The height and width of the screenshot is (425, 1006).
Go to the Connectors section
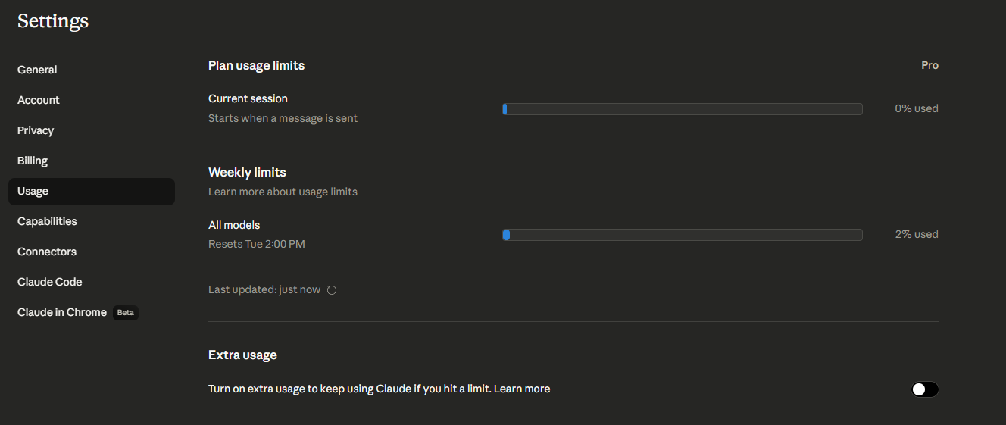[47, 252]
